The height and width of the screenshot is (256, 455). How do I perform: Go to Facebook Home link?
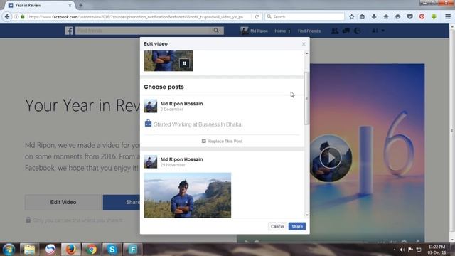[x=280, y=31]
